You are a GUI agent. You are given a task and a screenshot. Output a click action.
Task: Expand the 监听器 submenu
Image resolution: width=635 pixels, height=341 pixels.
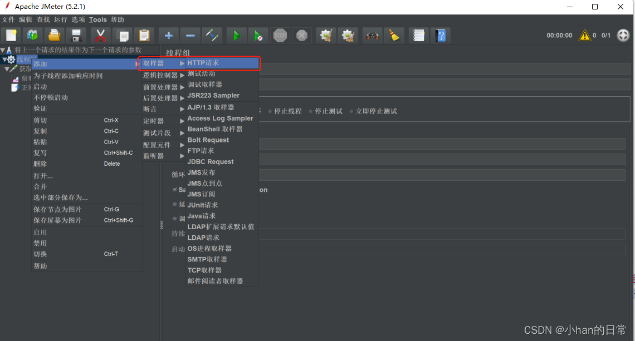click(x=163, y=156)
